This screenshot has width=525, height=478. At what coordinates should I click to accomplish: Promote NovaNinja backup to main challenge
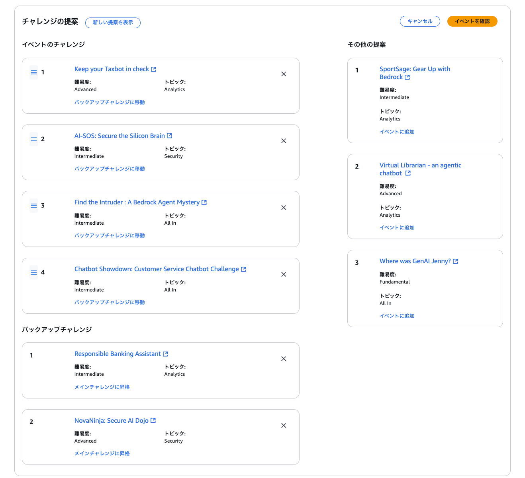(x=102, y=454)
